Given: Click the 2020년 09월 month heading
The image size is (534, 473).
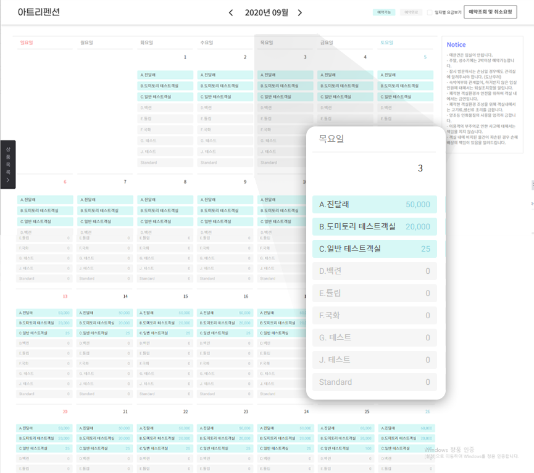Looking at the screenshot, I should pyautogui.click(x=265, y=12).
